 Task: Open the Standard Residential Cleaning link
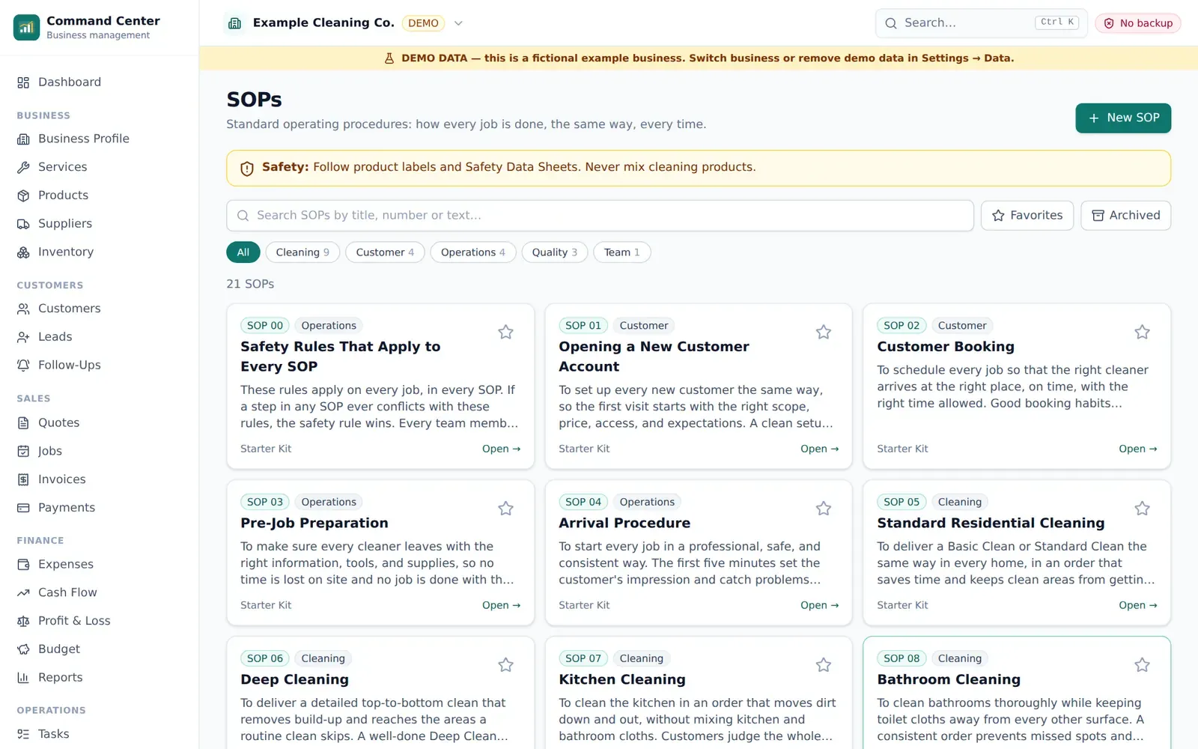coord(1137,605)
